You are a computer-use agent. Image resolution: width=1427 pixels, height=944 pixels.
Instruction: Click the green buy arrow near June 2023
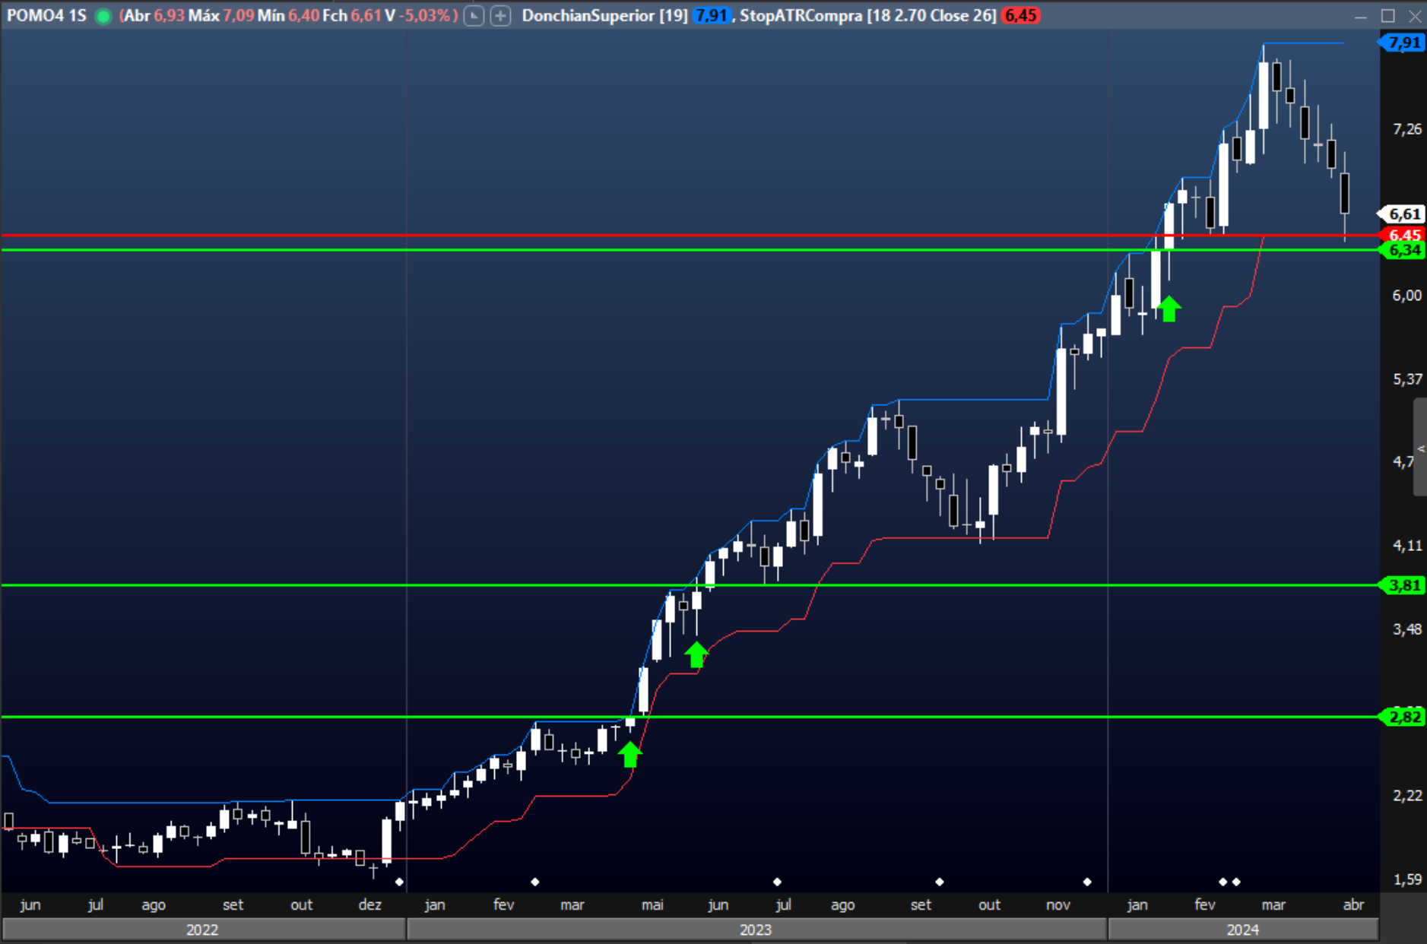(x=696, y=654)
